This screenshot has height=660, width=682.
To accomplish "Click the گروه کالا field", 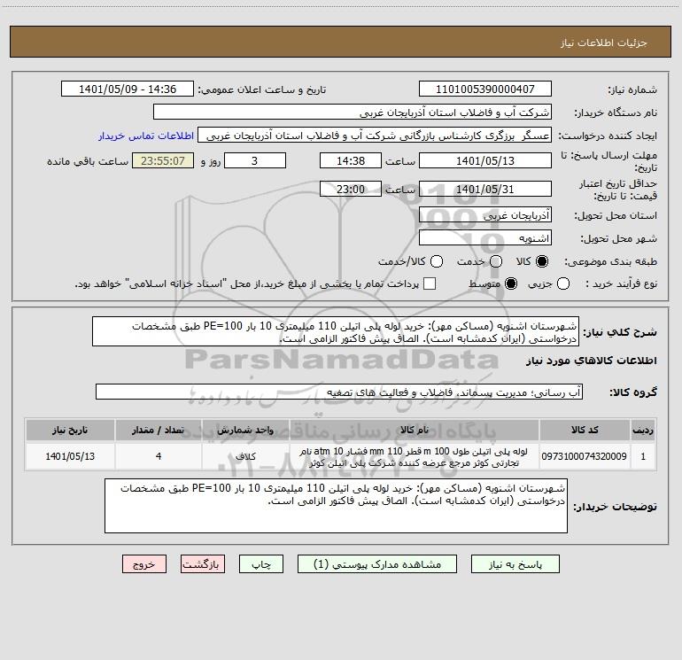I will coord(339,392).
